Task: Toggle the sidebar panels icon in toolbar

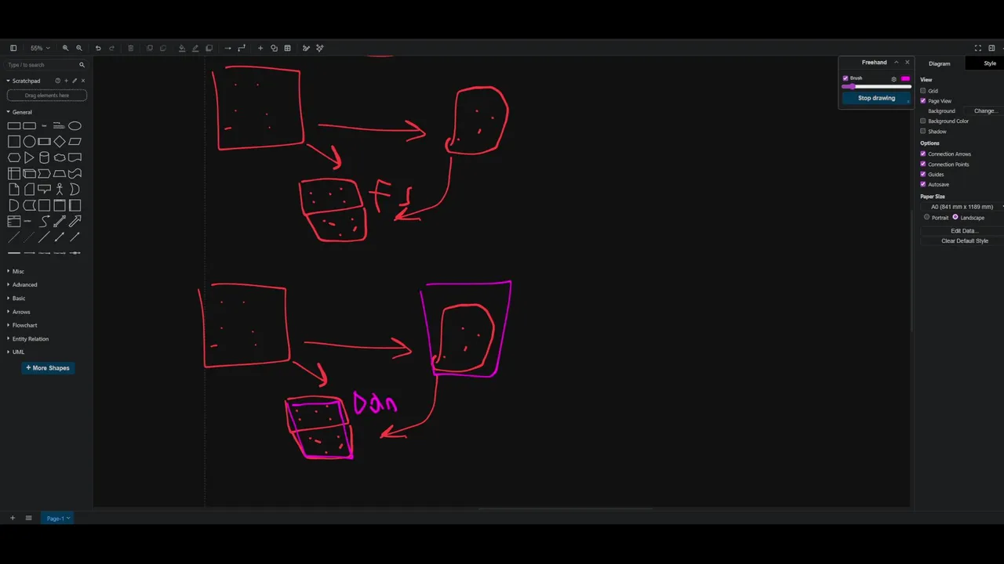Action: click(x=13, y=48)
